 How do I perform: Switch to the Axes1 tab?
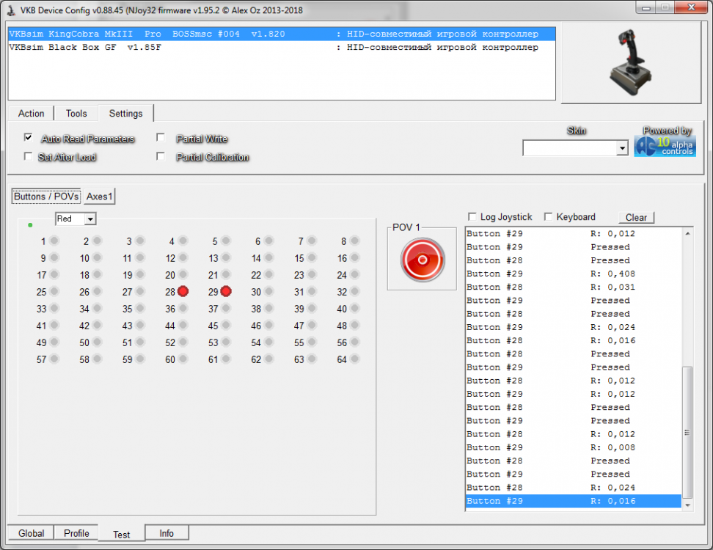point(100,197)
